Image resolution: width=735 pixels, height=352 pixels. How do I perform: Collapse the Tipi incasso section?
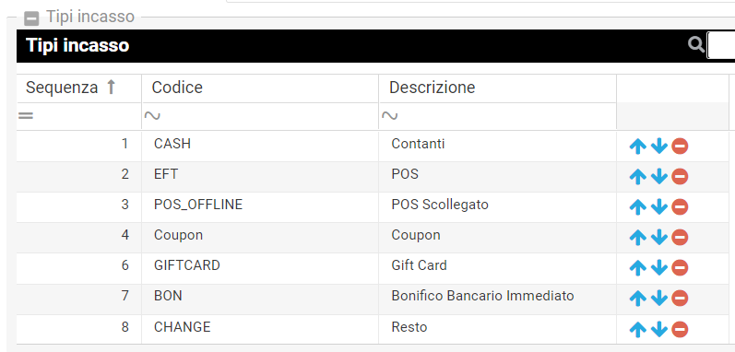(31, 18)
